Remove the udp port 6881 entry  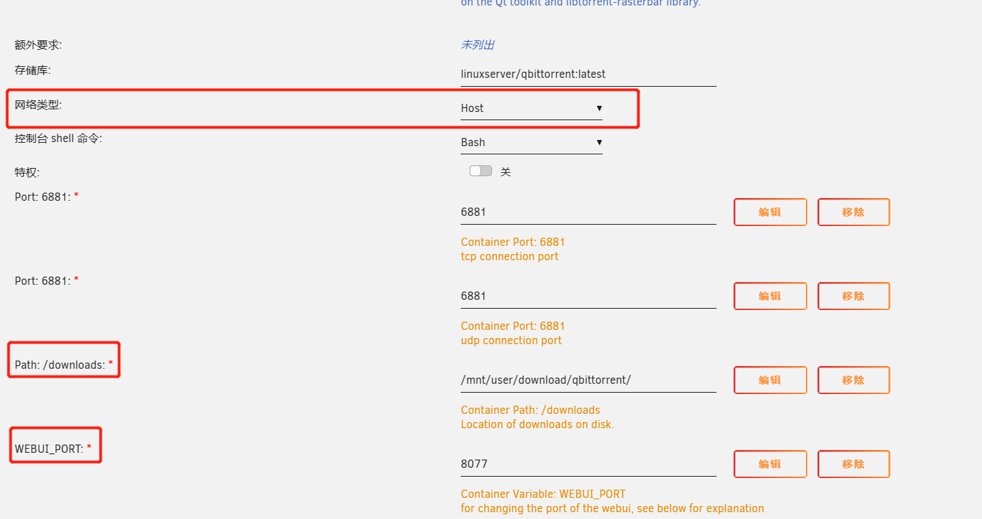853,296
